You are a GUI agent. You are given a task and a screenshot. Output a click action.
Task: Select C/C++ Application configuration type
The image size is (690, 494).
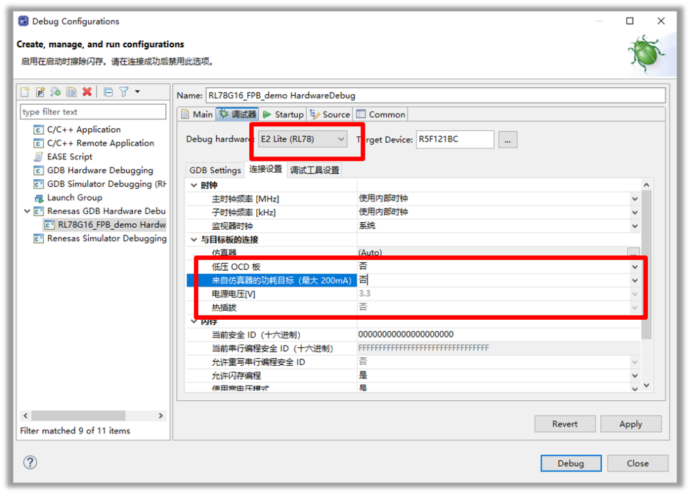point(84,130)
